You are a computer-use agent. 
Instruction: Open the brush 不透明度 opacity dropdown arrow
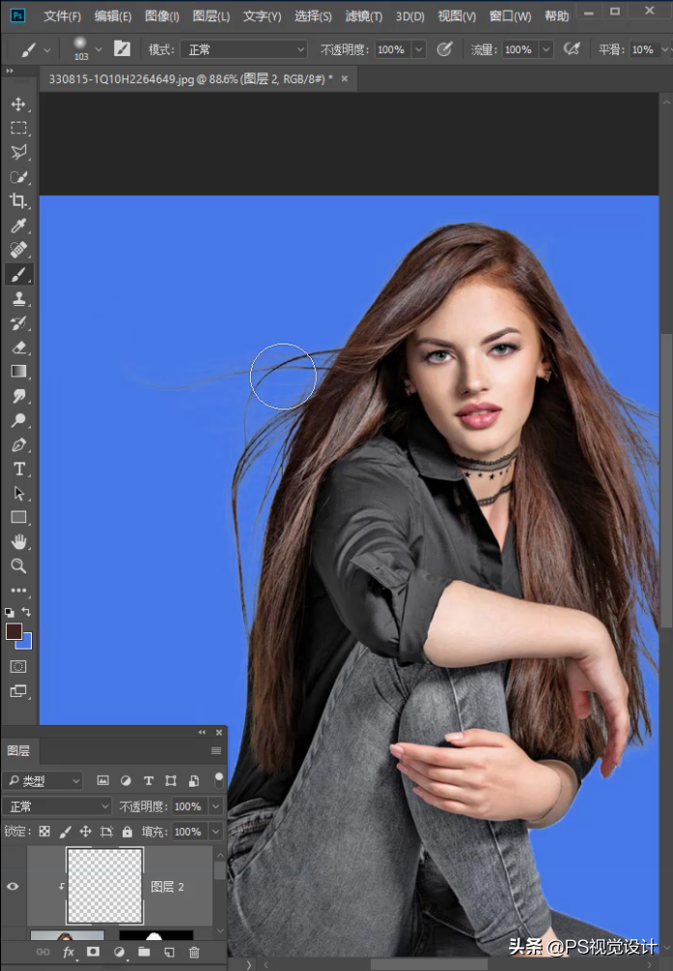(x=418, y=49)
